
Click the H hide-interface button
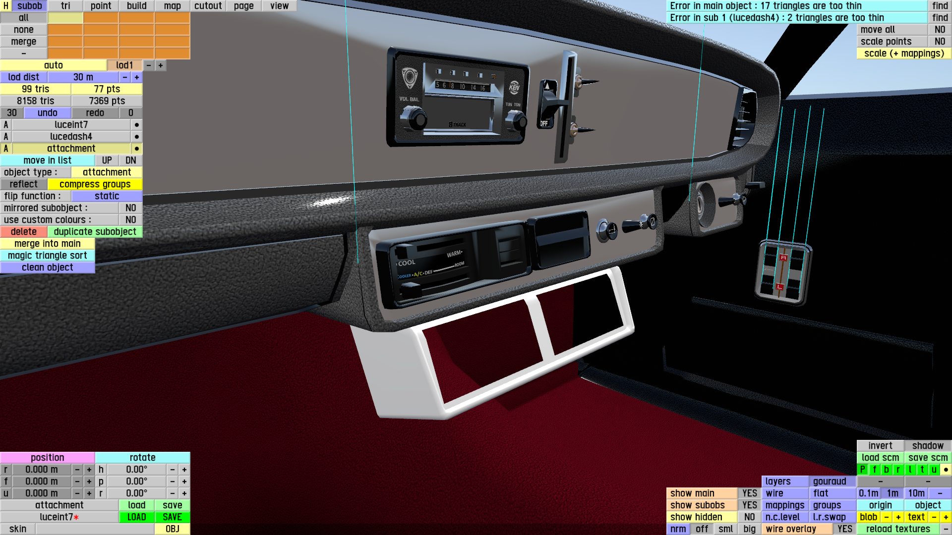click(5, 5)
